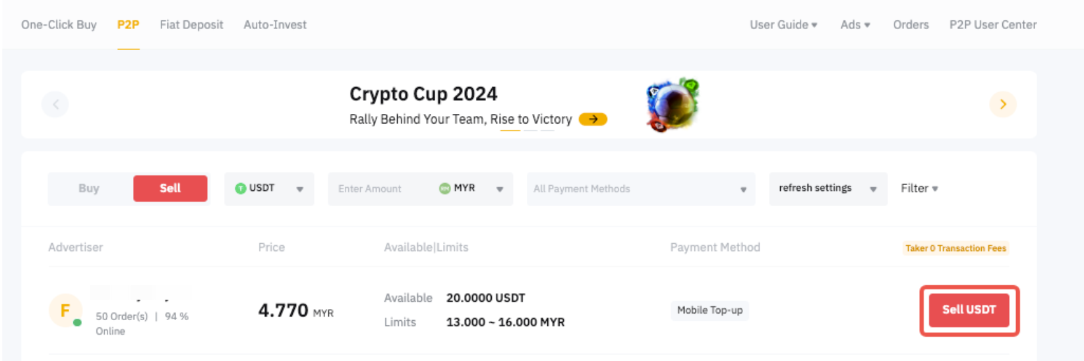This screenshot has width=1084, height=361.
Task: Switch to the Fiat Deposit tab
Action: pos(191,25)
